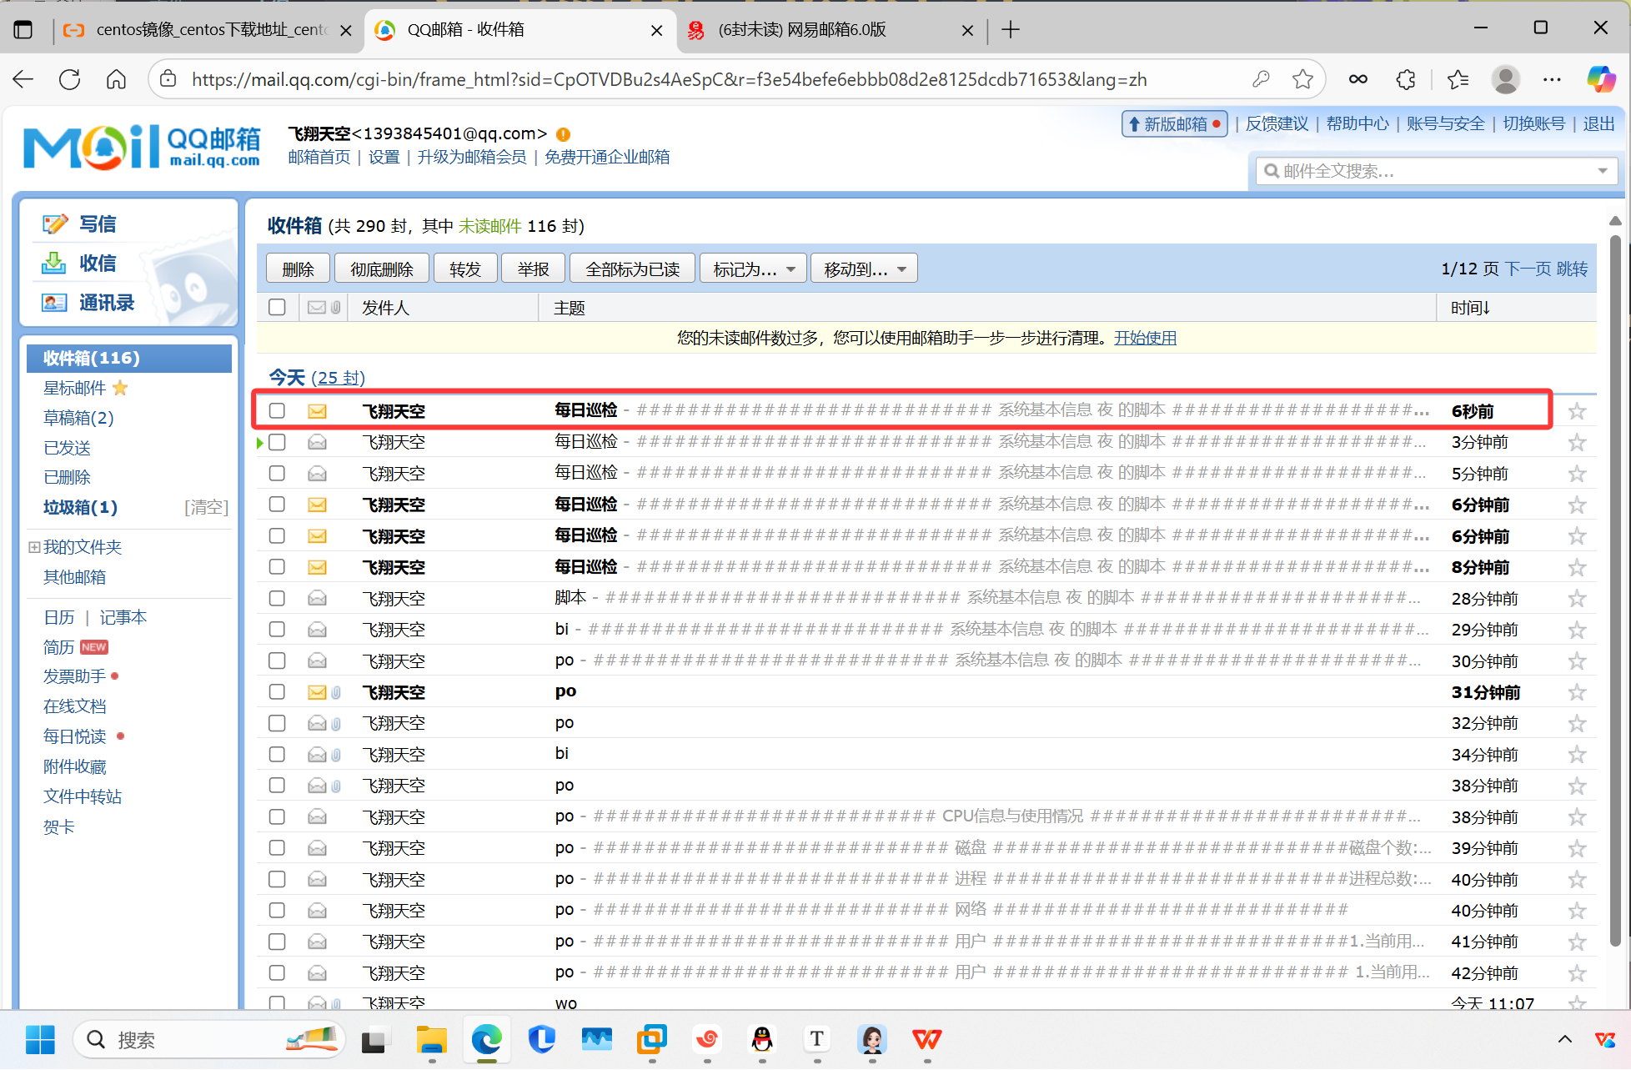The height and width of the screenshot is (1070, 1631).
Task: Open QQ penguin app in taskbar
Action: [762, 1039]
